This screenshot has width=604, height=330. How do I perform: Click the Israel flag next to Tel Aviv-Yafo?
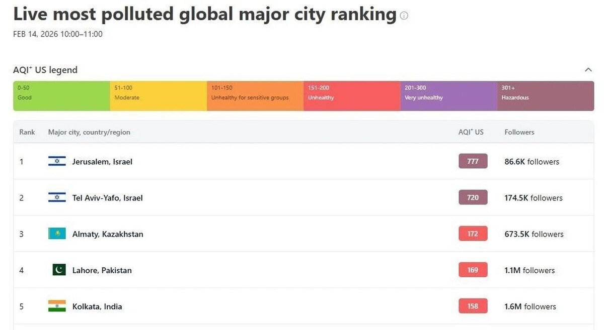click(57, 197)
